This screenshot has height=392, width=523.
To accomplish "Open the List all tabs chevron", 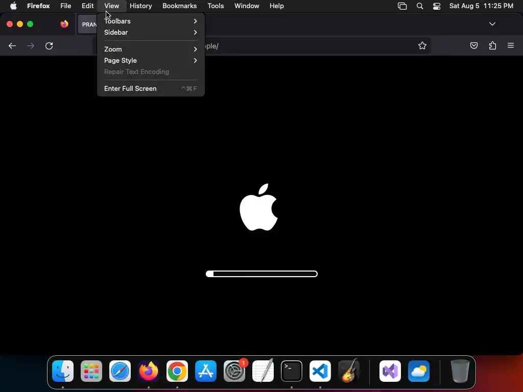I will coord(492,24).
